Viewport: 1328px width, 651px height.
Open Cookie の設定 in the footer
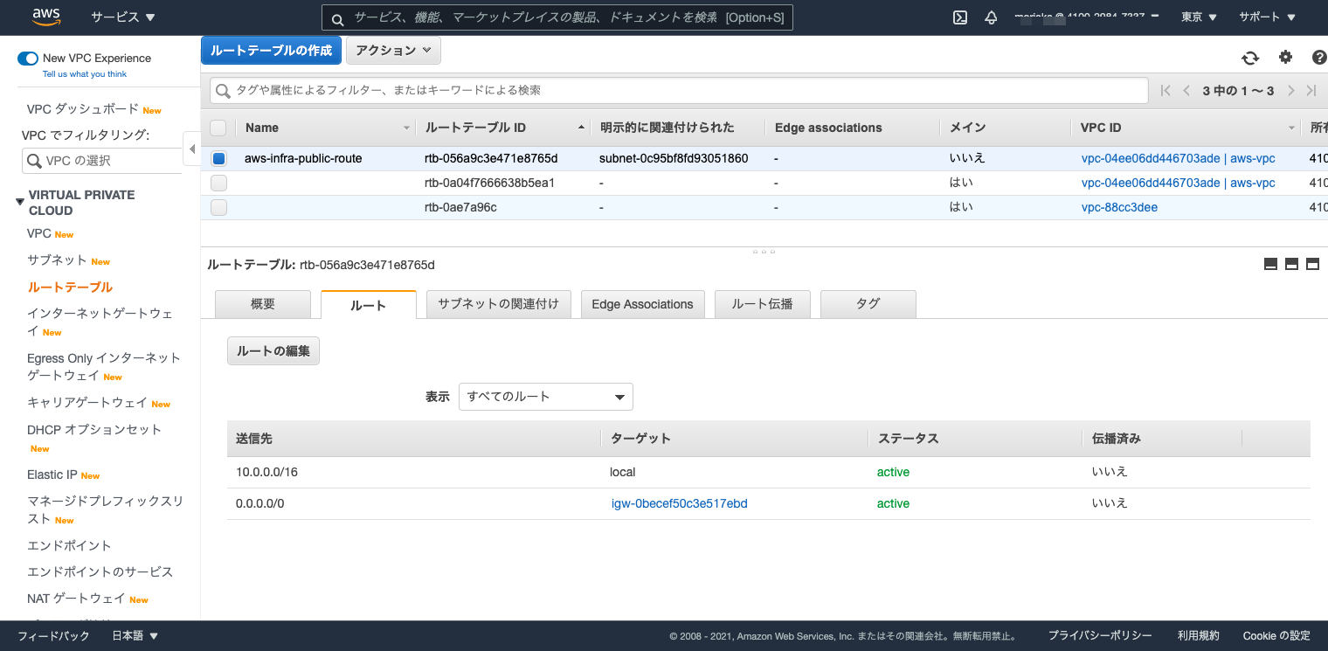[1276, 636]
